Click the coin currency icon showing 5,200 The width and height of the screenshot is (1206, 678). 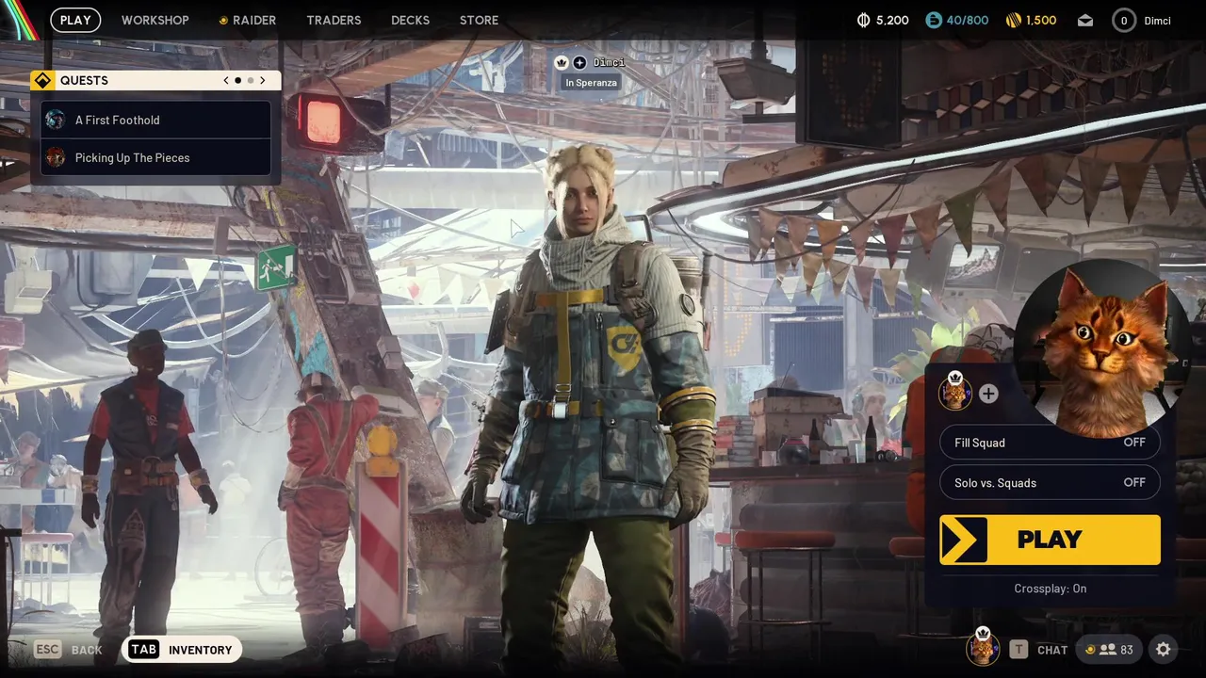tap(864, 20)
